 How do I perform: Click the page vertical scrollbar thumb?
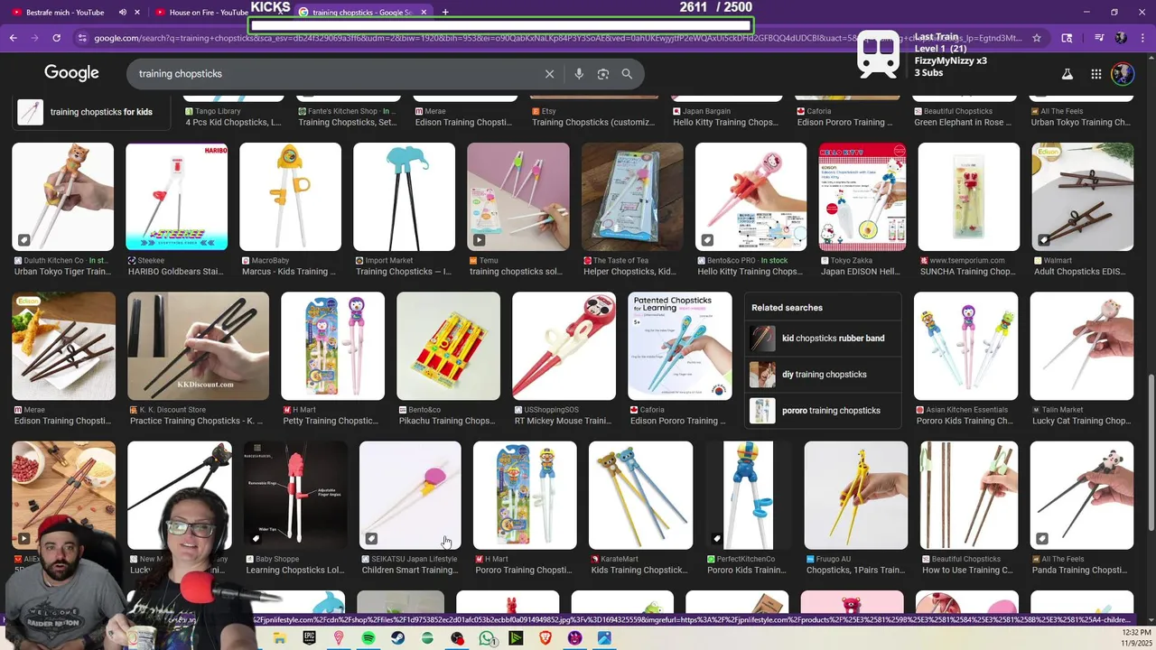coord(1150,454)
